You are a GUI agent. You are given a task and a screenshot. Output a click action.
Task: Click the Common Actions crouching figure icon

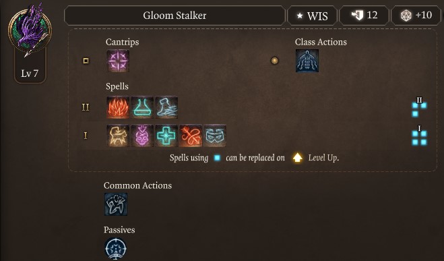[116, 204]
